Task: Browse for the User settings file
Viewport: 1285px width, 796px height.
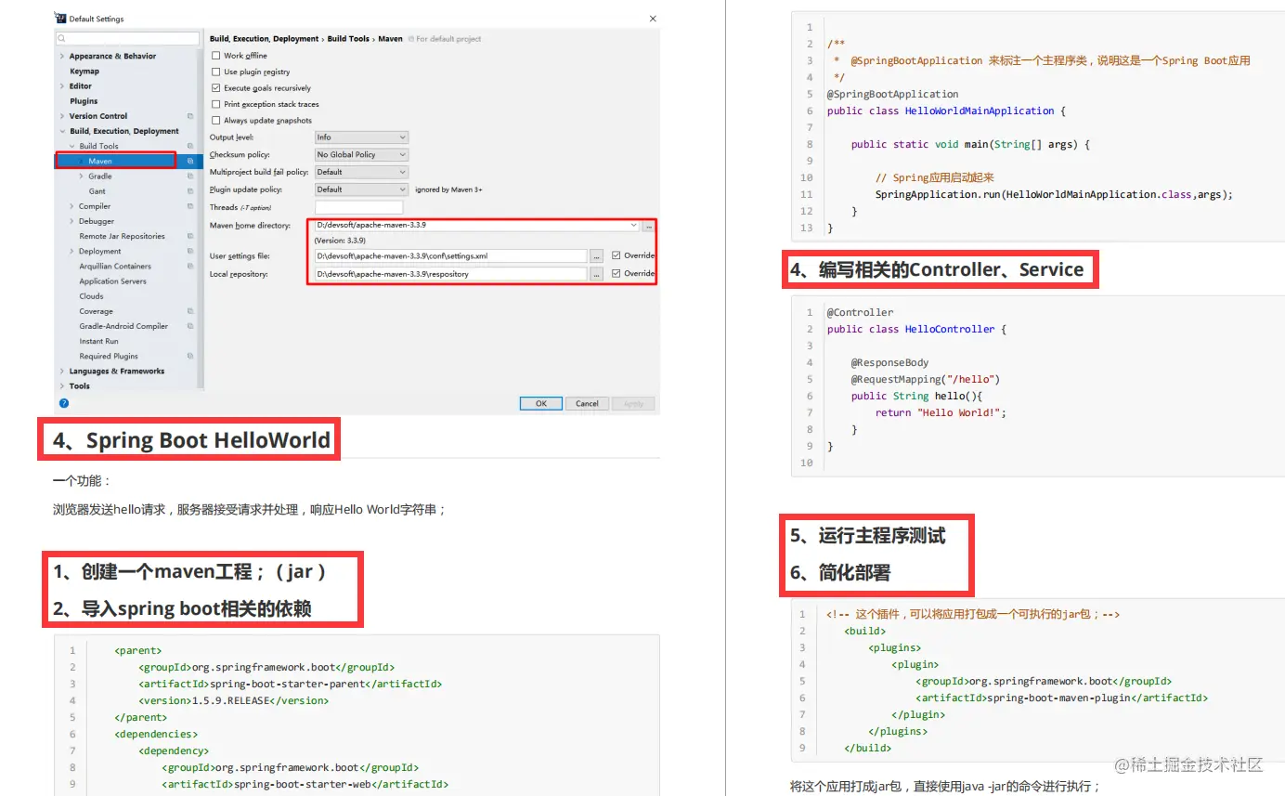Action: pyautogui.click(x=597, y=256)
